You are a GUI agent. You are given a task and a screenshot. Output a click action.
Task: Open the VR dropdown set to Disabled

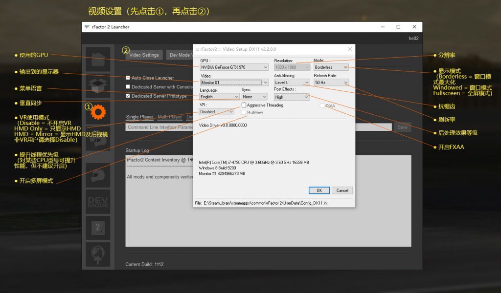[x=217, y=112]
